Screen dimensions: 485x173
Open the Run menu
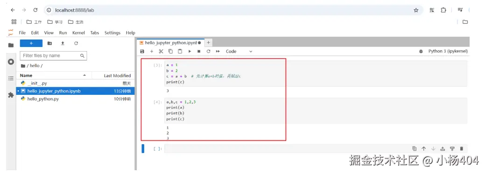coord(63,33)
